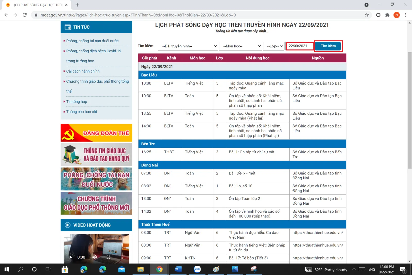Open the Môn học dropdown
412x275 pixels.
241,46
